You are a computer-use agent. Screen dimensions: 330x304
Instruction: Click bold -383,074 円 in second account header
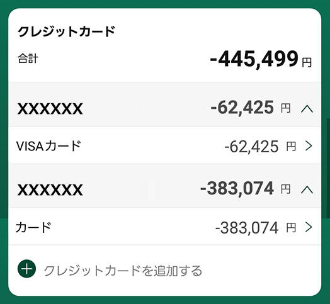pos(246,188)
